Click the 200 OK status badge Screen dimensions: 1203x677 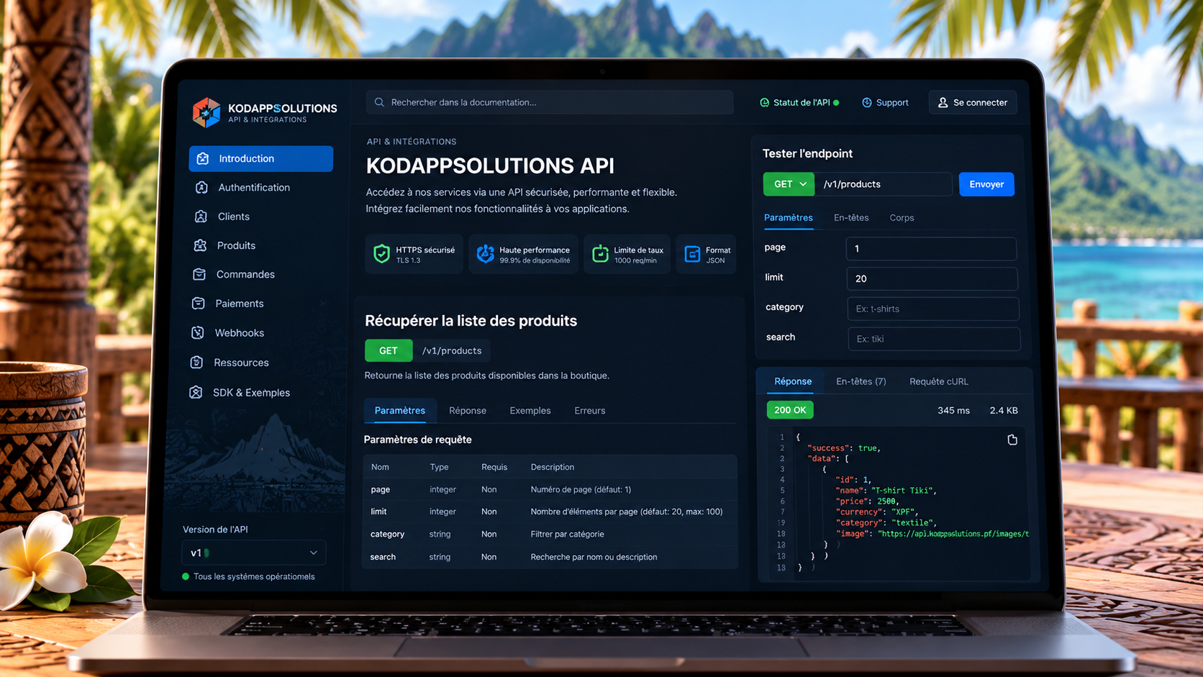790,410
